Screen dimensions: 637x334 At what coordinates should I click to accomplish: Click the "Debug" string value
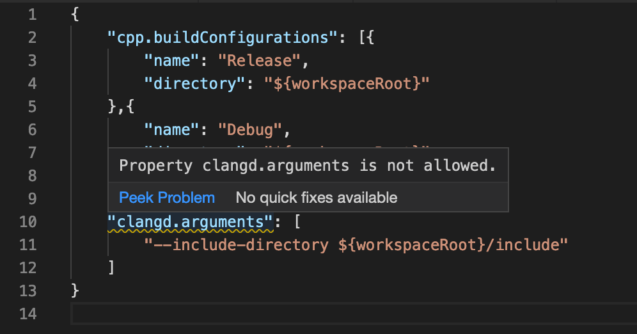250,130
